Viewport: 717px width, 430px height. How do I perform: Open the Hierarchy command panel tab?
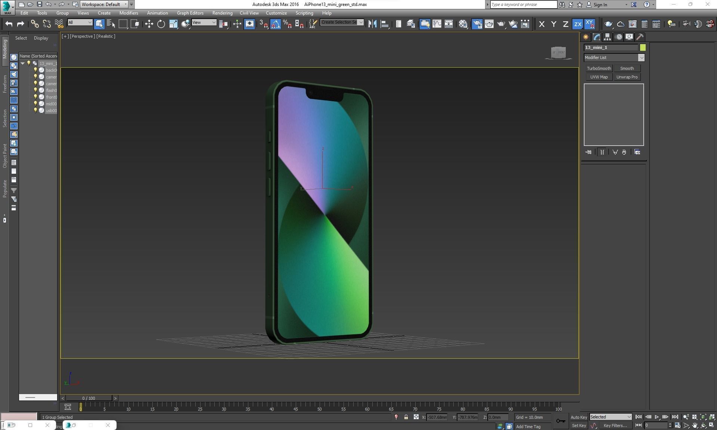pos(607,37)
